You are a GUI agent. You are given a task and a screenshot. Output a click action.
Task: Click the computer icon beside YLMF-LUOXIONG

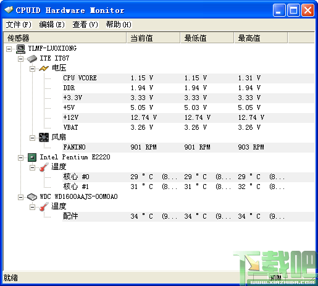point(20,49)
